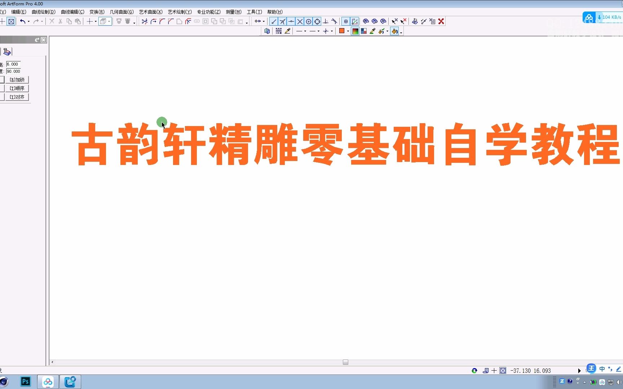The image size is (623, 389).
Task: Click the refresh arrows status bar icon
Action: pos(474,370)
